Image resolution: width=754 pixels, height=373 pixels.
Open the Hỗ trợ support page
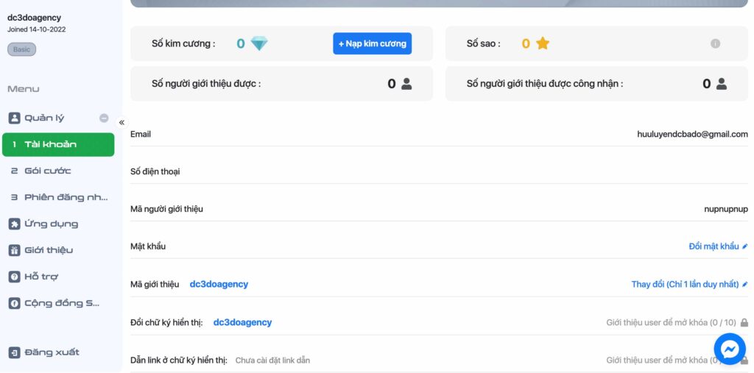pyautogui.click(x=40, y=277)
